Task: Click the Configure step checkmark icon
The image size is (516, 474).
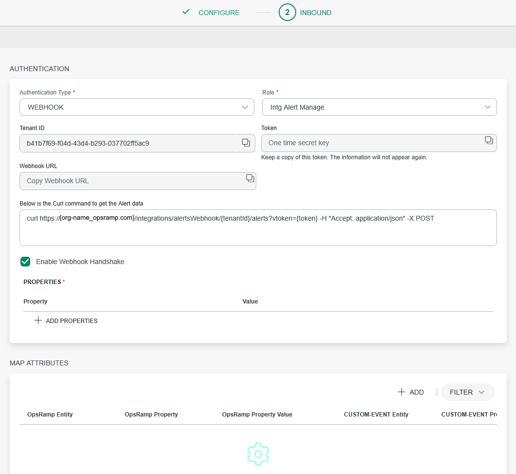Action: pyautogui.click(x=186, y=12)
